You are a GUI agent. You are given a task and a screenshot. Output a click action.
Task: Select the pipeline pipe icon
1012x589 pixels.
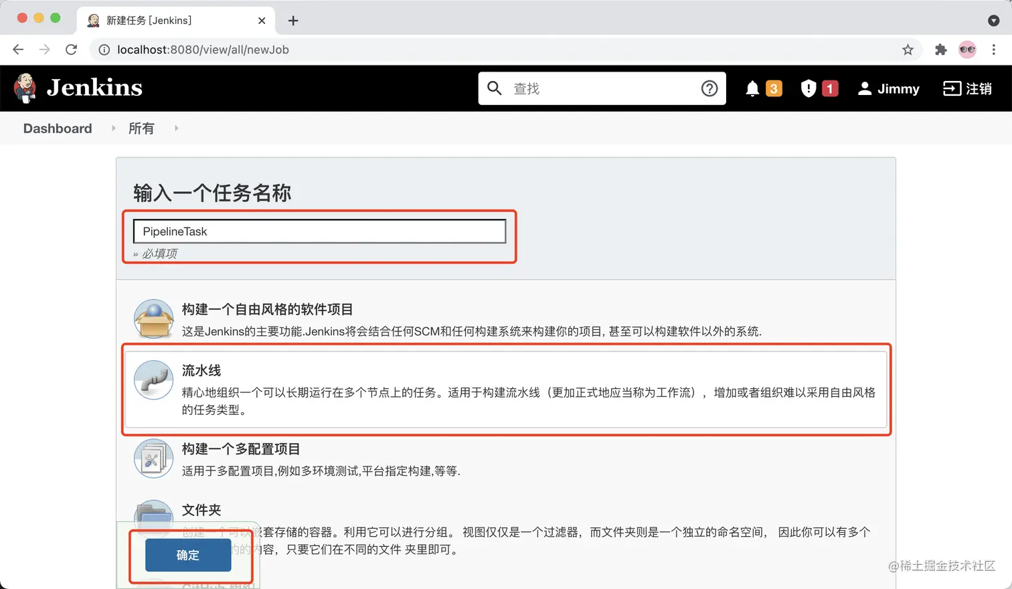[x=153, y=380]
